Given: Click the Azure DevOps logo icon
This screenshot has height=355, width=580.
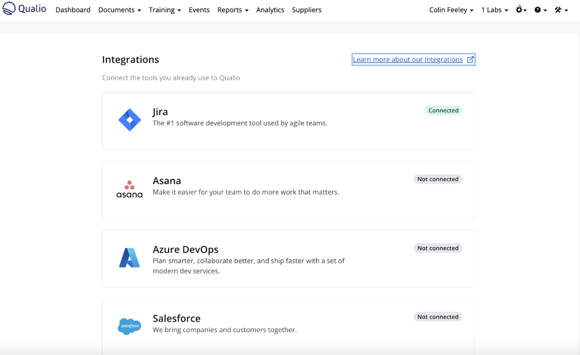Looking at the screenshot, I should tap(129, 258).
